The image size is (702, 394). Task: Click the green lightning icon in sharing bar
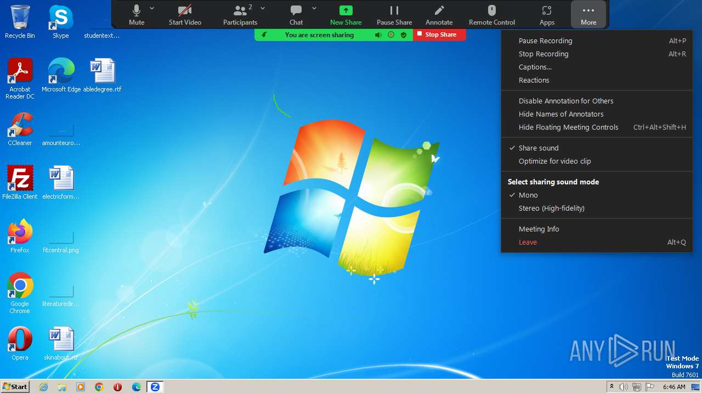(264, 34)
